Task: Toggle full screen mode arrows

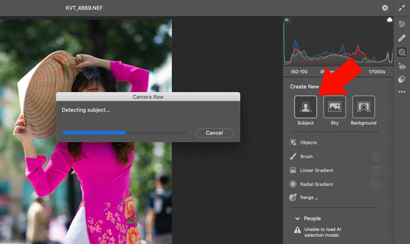Action: [401, 8]
